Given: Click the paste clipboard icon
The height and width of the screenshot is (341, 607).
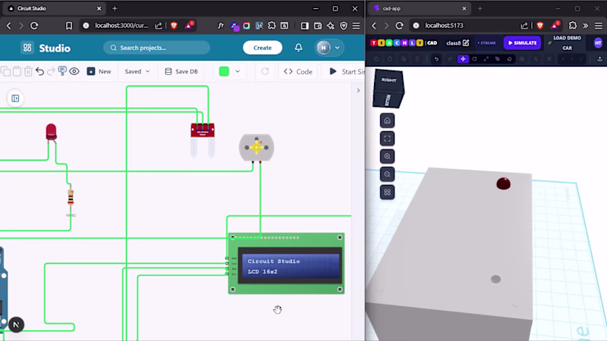Looking at the screenshot, I should (x=17, y=71).
